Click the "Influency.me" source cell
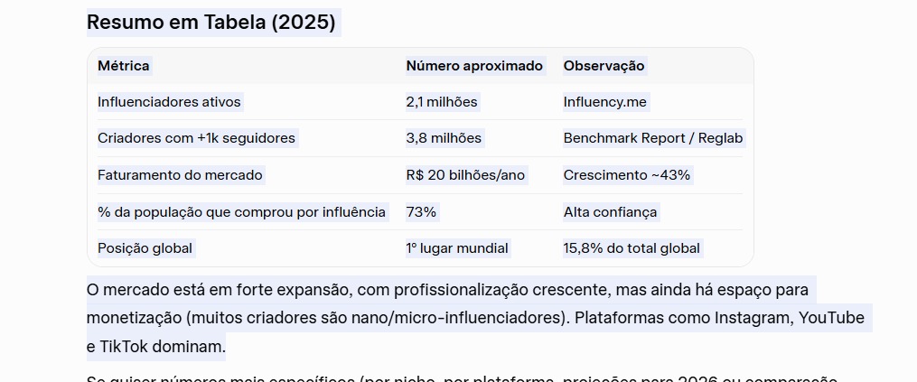917x382 pixels. [604, 102]
